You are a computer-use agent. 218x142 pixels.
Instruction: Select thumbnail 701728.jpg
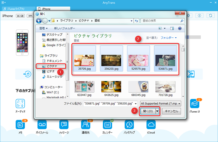pyautogui.click(x=166, y=89)
